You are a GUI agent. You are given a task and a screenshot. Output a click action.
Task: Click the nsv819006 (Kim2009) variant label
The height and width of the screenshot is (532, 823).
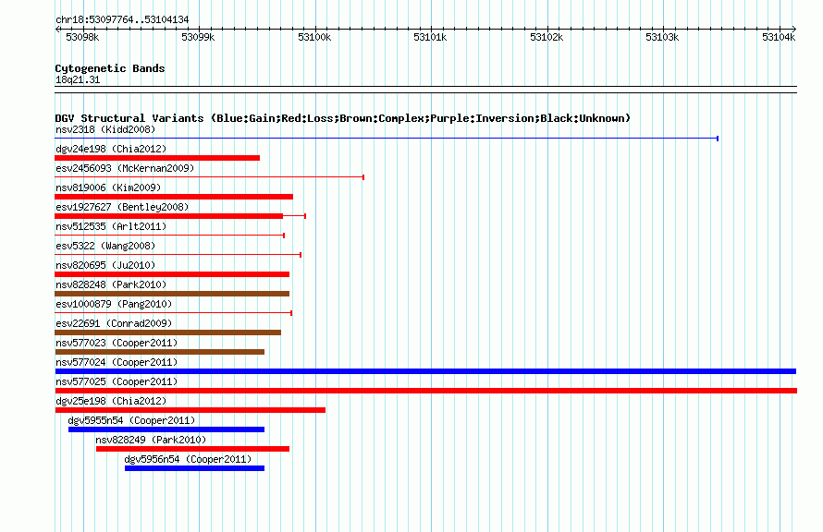pos(108,187)
